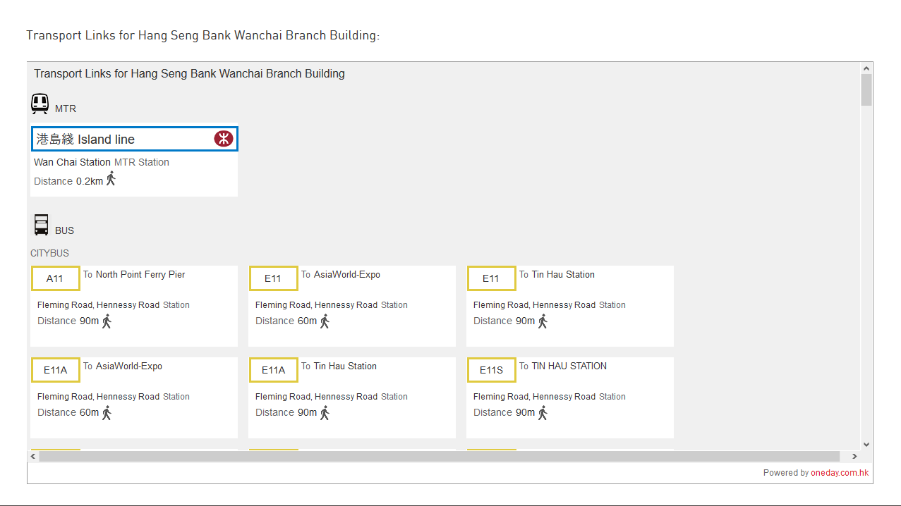901x506 pixels.
Task: Click the BUS section bus icon
Action: (x=41, y=225)
